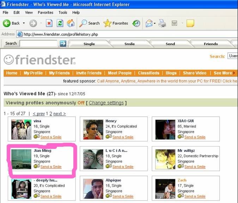The height and width of the screenshot is (203, 238).
Task: Open the Search magnifier in the IE toolbar
Action: 83,23
